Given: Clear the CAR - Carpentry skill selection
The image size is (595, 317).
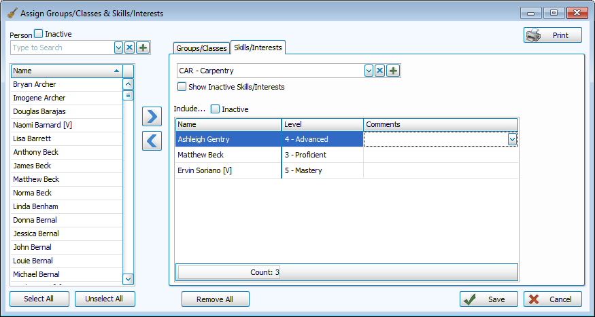Looking at the screenshot, I should 381,71.
